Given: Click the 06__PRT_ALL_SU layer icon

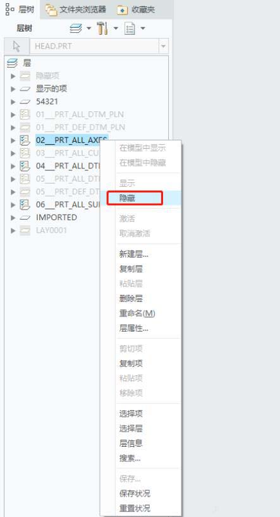Looking at the screenshot, I should point(25,205).
